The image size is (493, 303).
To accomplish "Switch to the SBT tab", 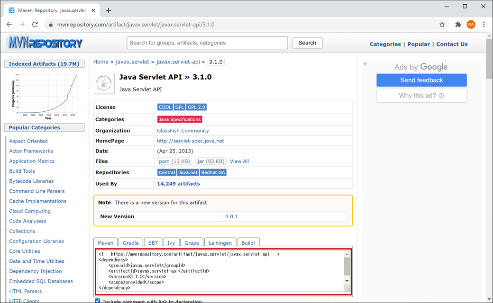I will click(153, 243).
